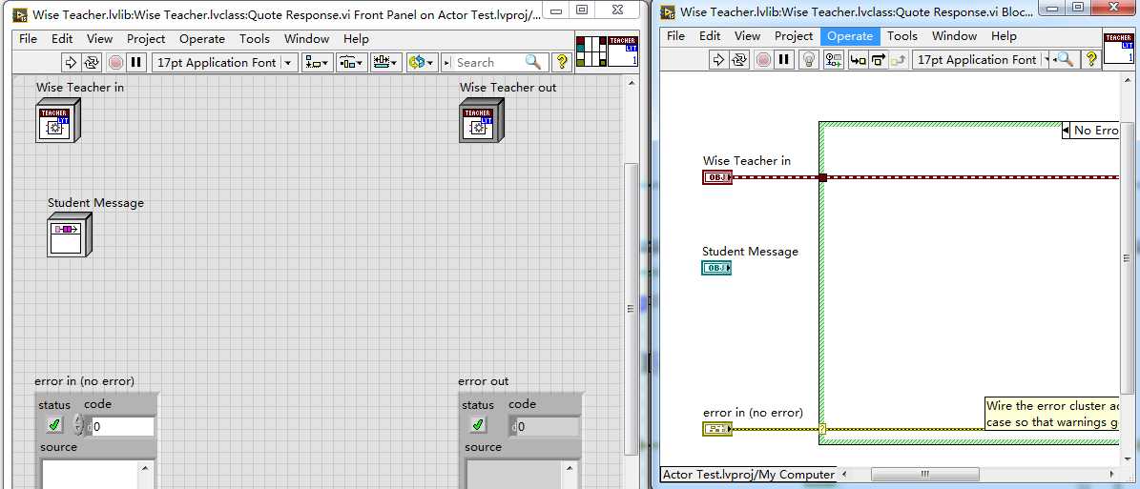Image resolution: width=1140 pixels, height=489 pixels.
Task: Select Student Message OBJ terminal
Action: click(716, 268)
